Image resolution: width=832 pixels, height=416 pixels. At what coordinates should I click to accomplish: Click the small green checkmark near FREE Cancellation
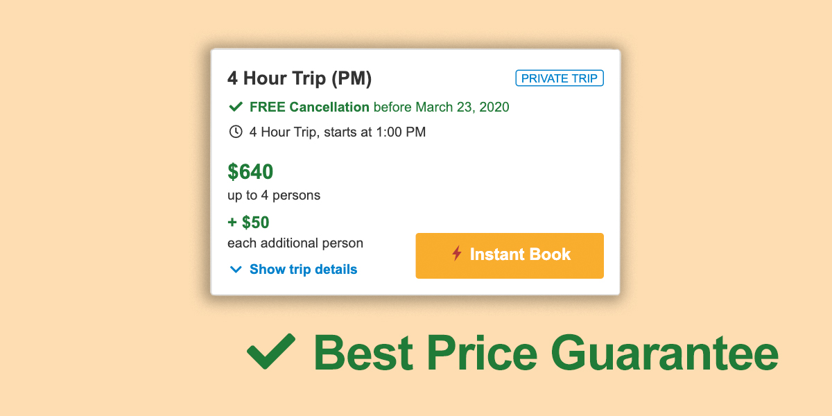tap(235, 107)
